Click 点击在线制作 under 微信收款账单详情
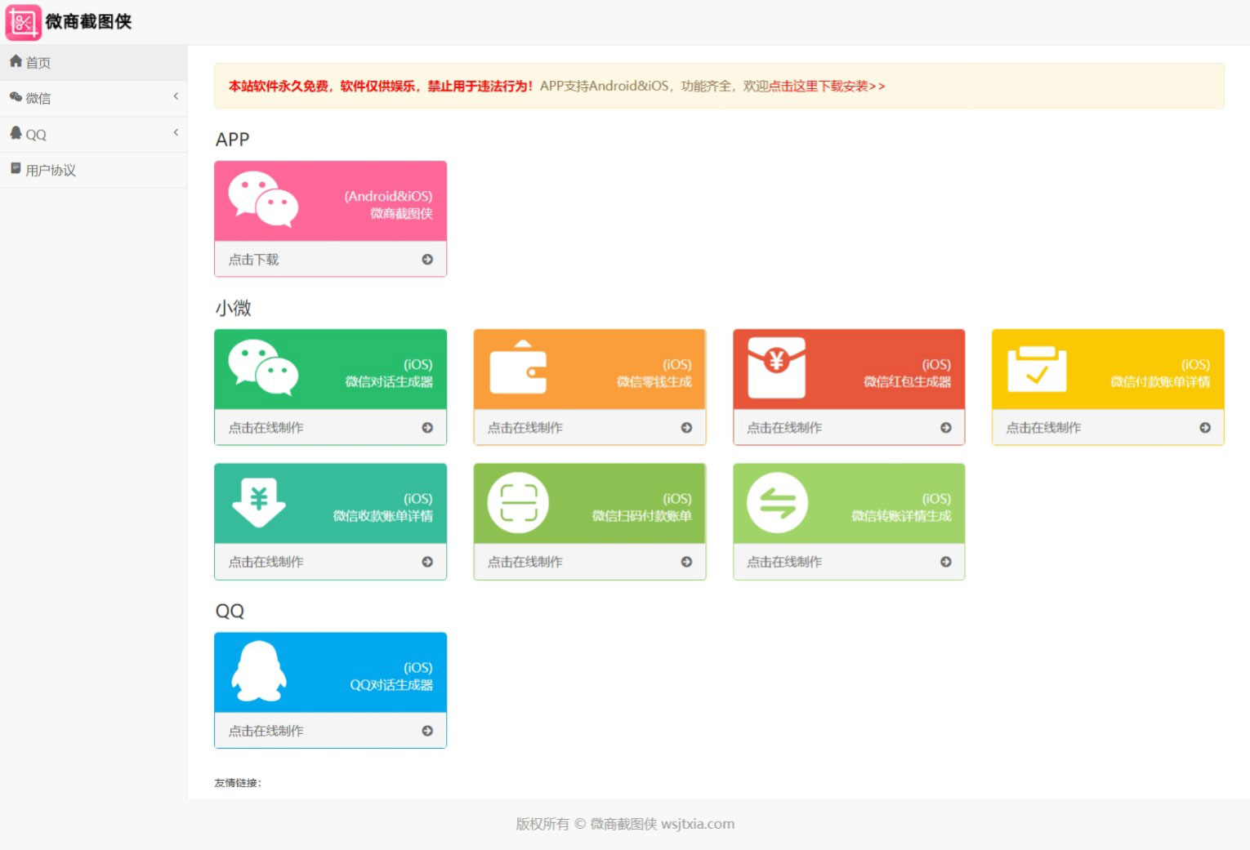Screen dimensions: 1250x850 click(266, 562)
